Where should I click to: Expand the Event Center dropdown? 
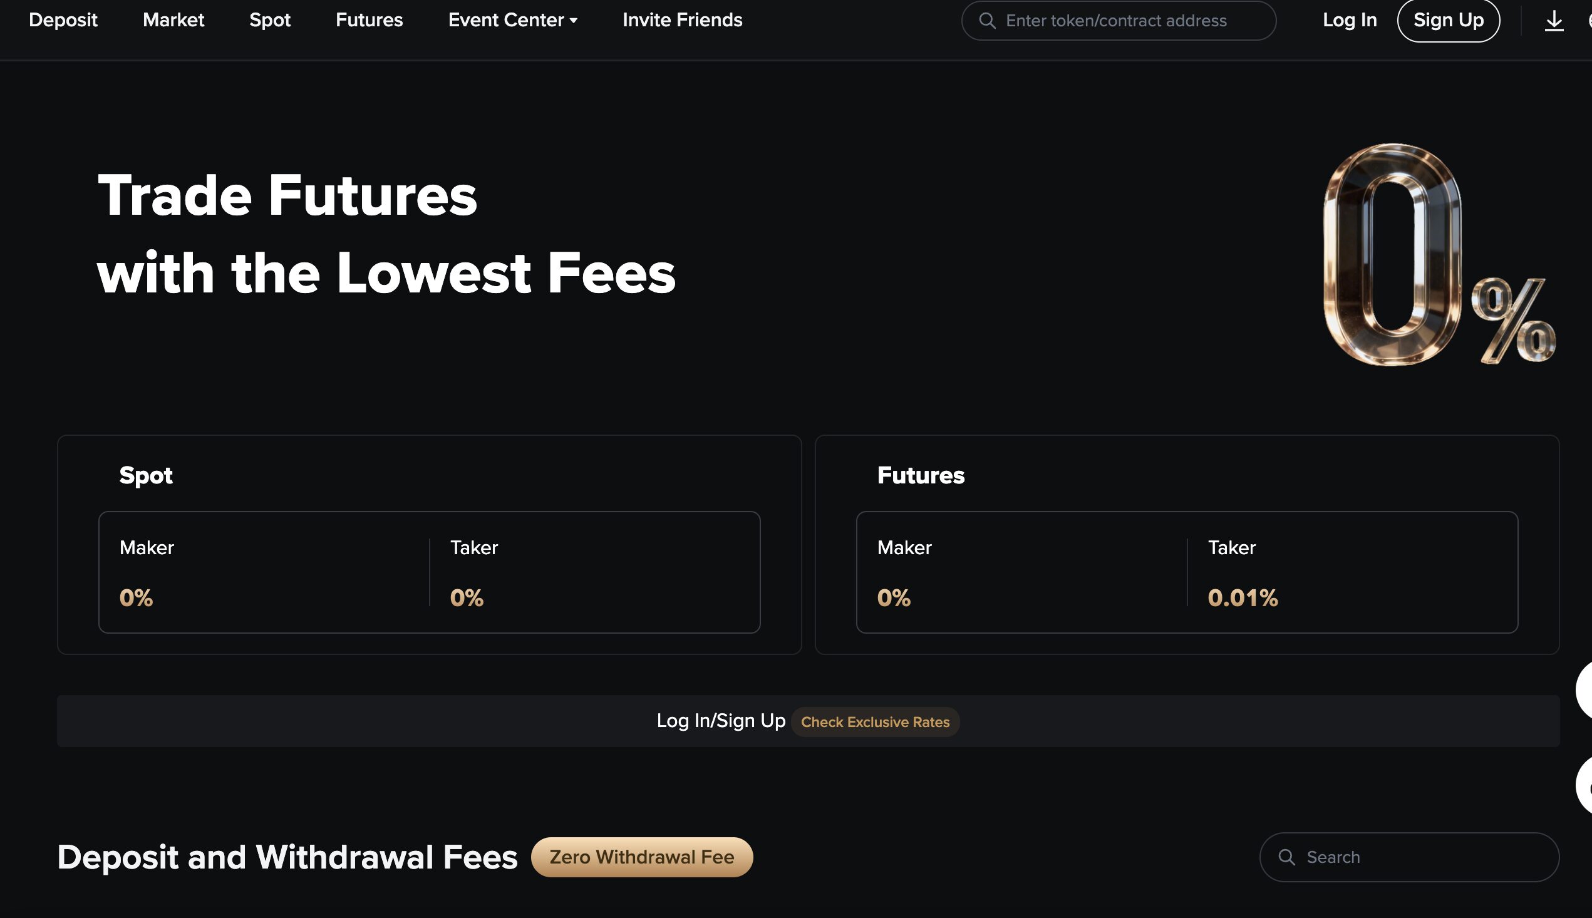click(505, 19)
